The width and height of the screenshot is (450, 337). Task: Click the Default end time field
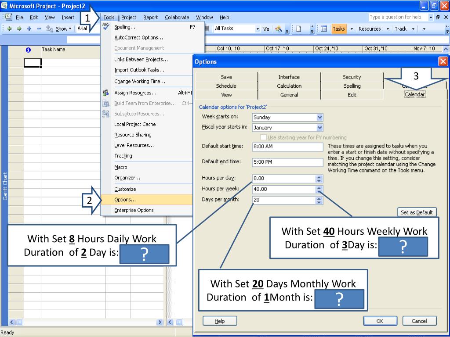coord(287,162)
